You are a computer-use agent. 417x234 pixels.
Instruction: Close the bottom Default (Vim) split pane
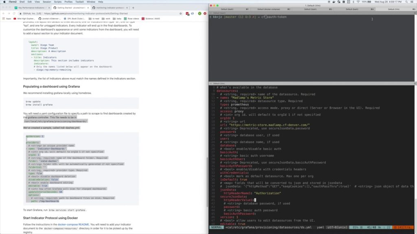click(x=211, y=84)
